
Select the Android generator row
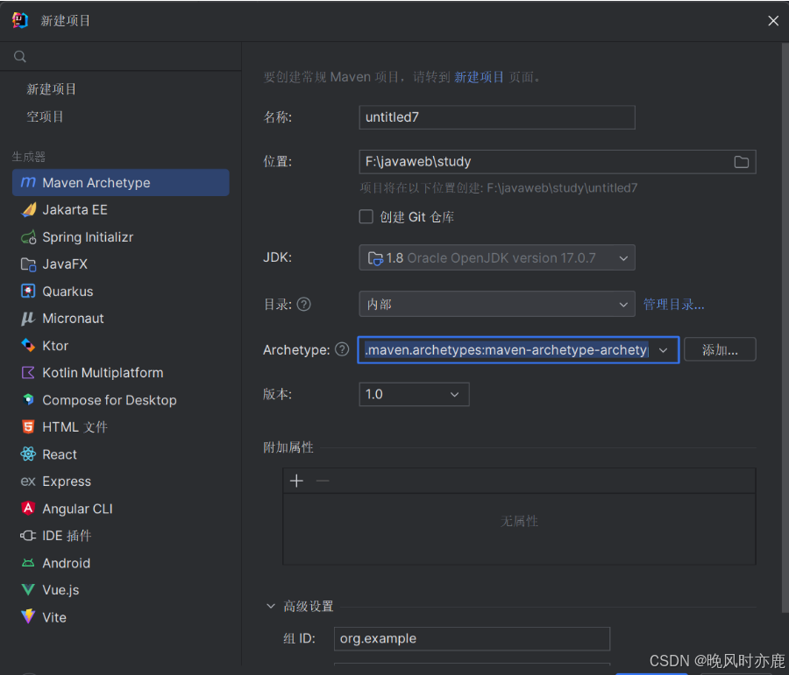(x=121, y=563)
